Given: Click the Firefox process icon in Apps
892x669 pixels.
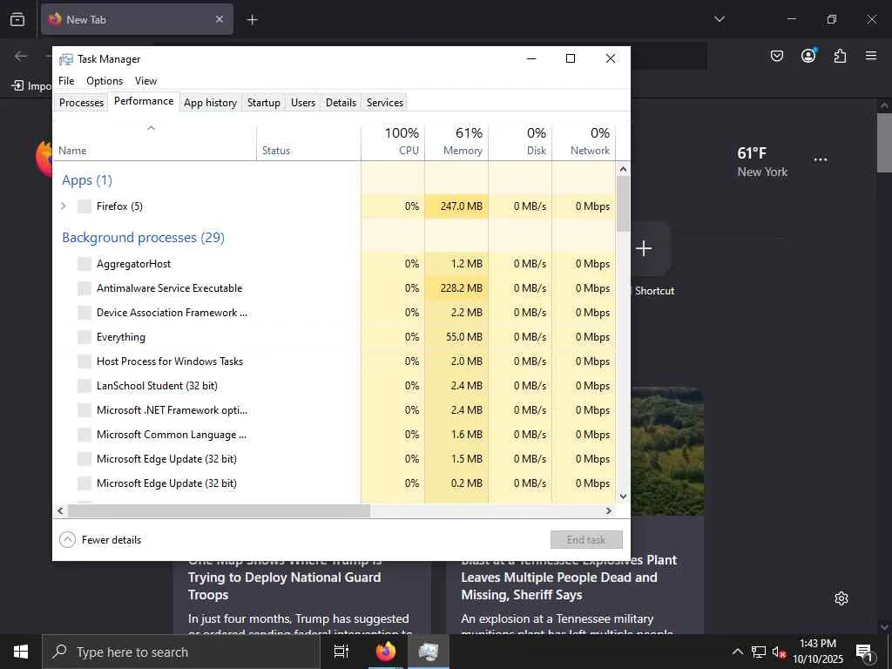Looking at the screenshot, I should (x=84, y=206).
